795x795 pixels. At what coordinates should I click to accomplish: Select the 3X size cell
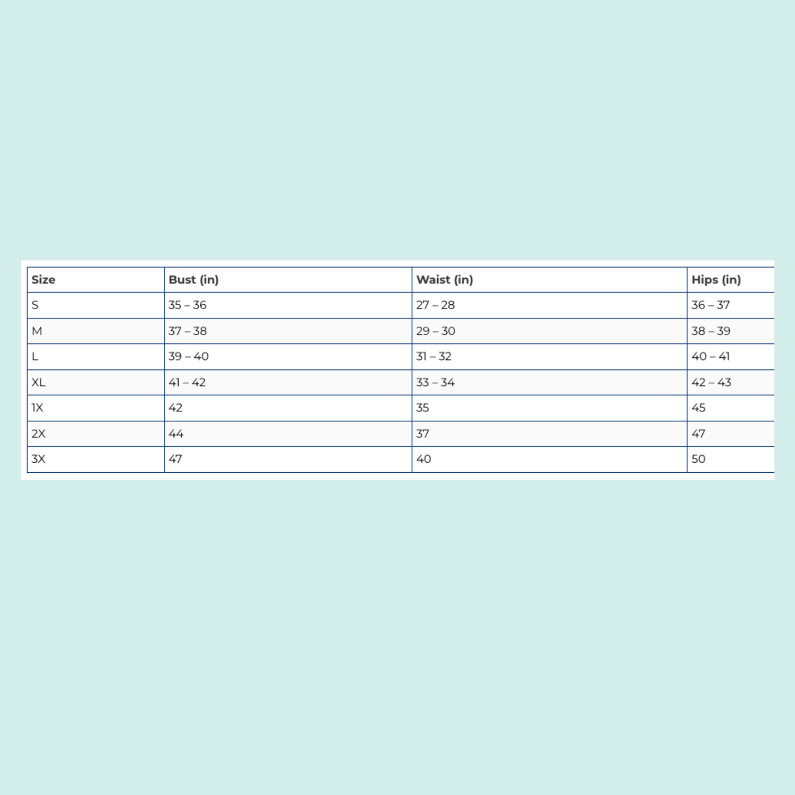pos(38,459)
